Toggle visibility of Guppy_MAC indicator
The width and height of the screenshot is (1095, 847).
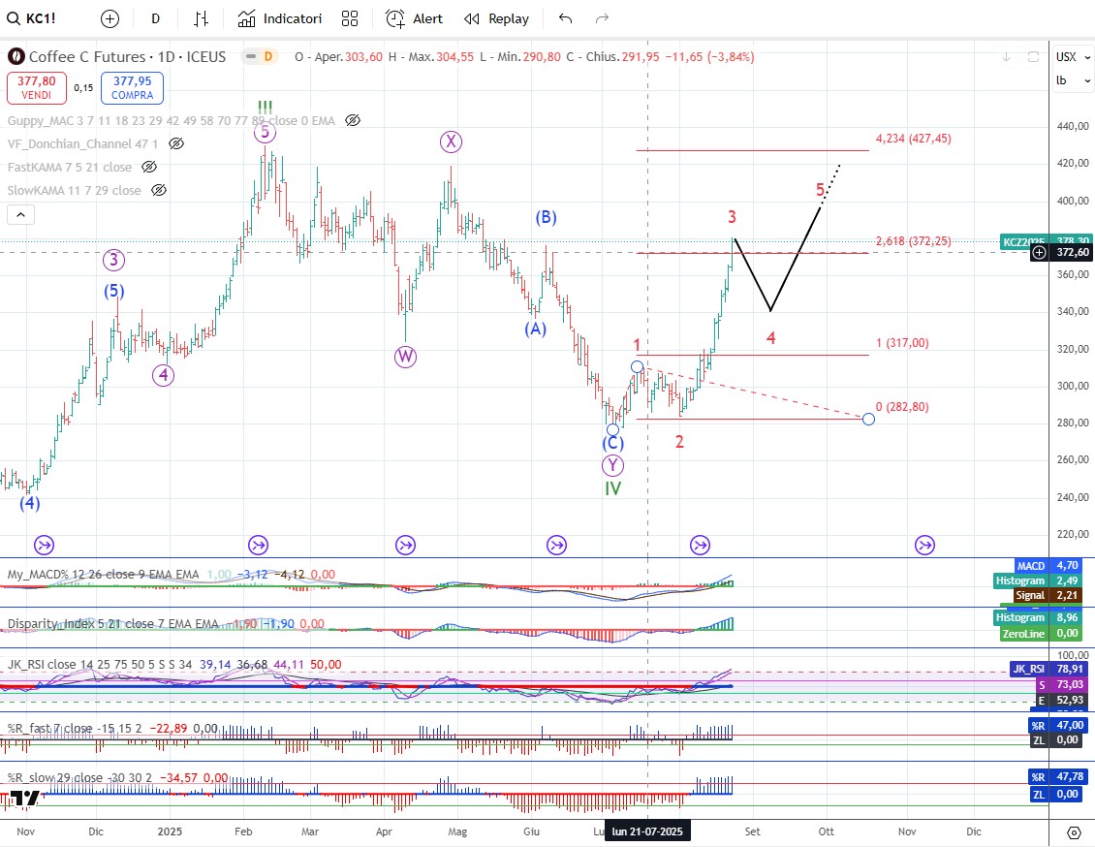353,120
